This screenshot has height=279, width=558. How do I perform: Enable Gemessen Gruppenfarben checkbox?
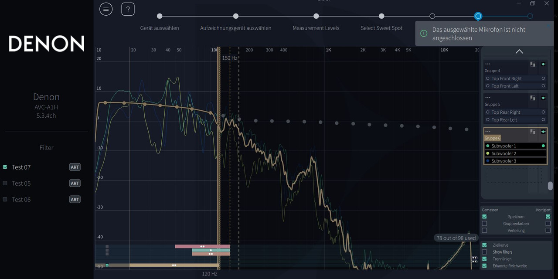click(484, 224)
